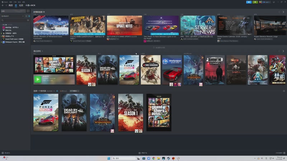
Task: Switch to the 社区 (Community) tab
Action: point(21,5)
